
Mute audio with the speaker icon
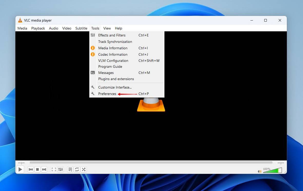tap(260, 171)
